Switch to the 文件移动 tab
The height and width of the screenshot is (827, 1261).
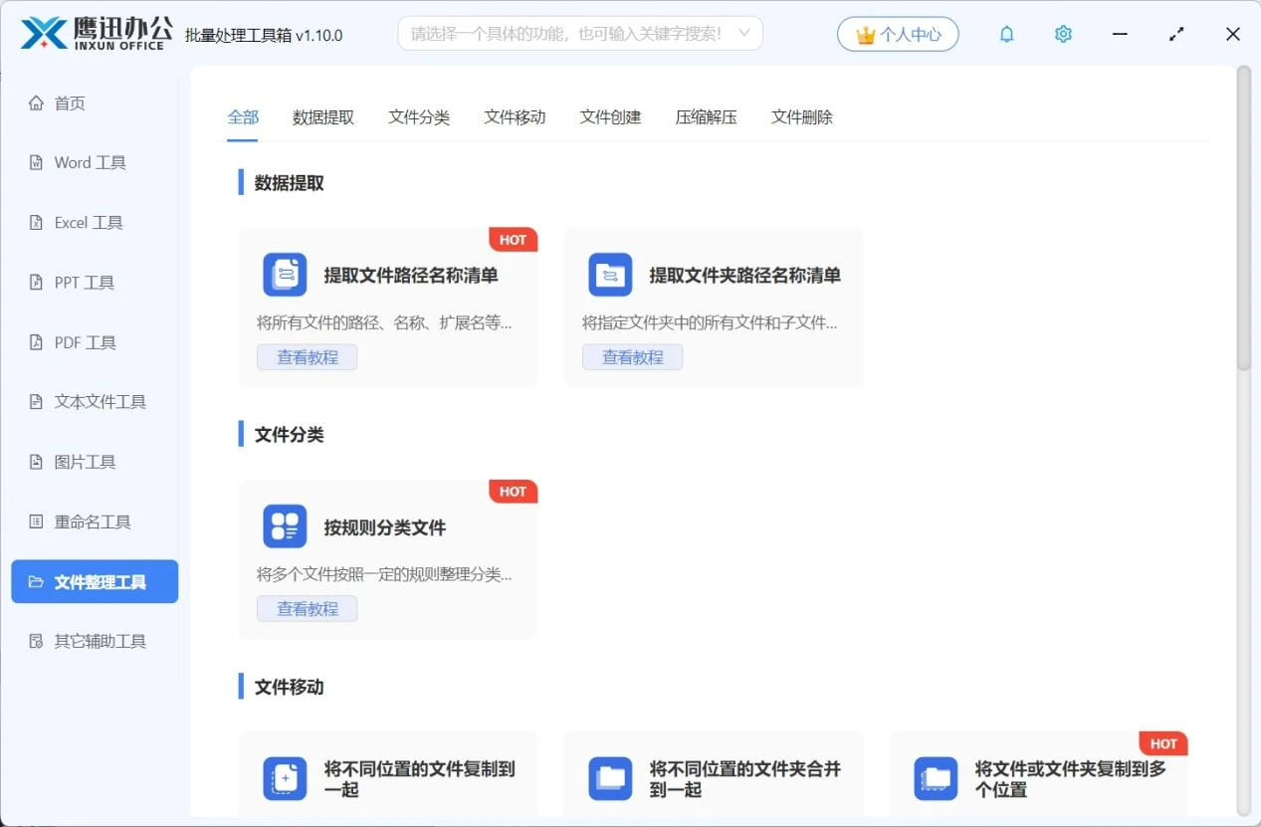tap(515, 116)
